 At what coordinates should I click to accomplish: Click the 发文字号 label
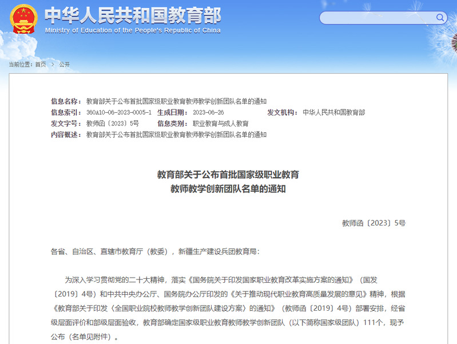(x=66, y=124)
